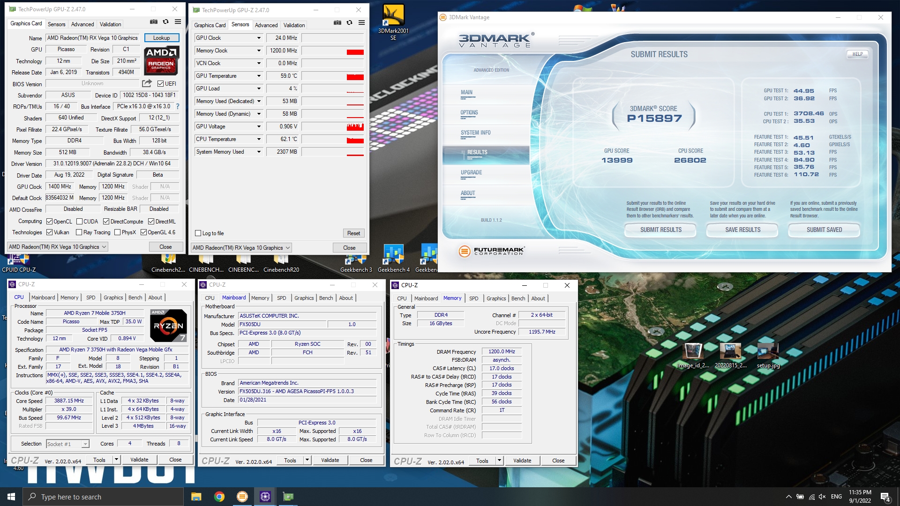Switch to CPU-Z on the taskbar
Screen dimensions: 900x506
click(x=265, y=497)
